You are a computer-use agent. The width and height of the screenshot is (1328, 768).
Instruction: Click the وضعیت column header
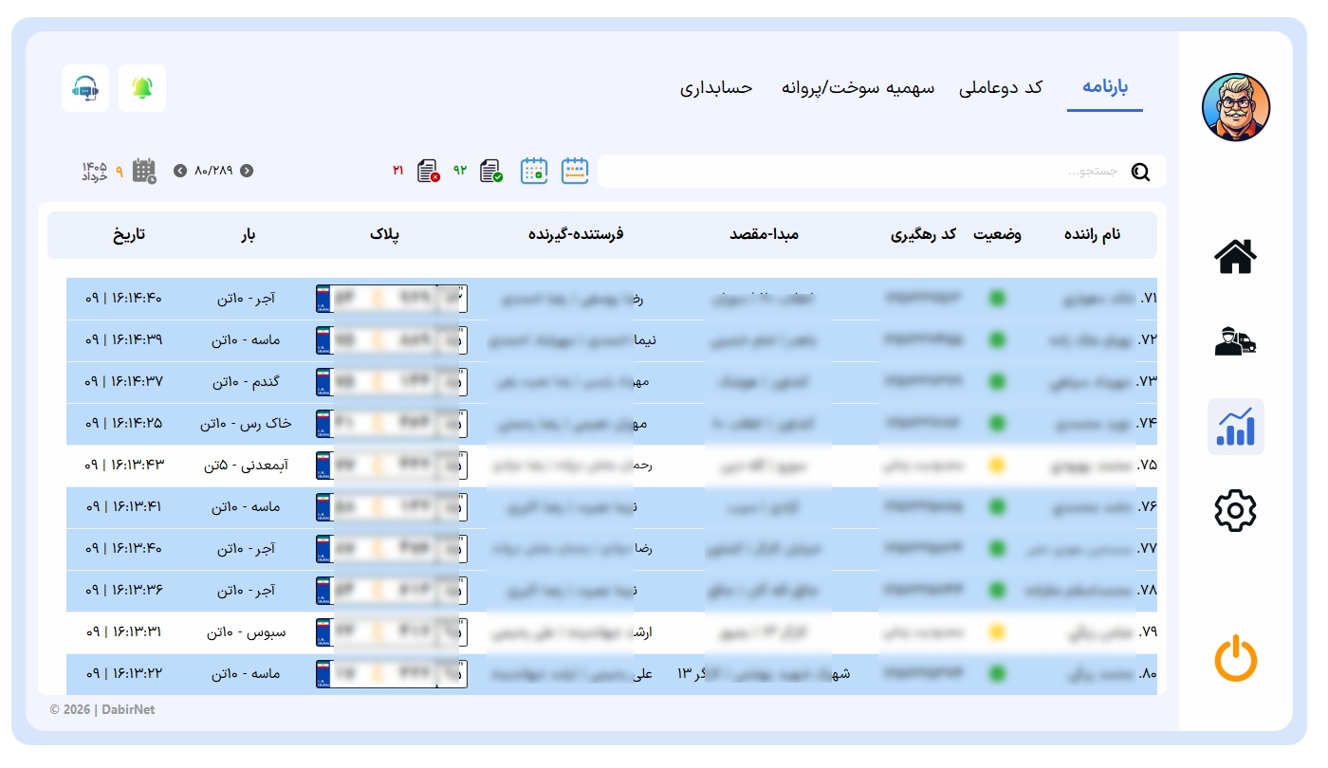point(997,234)
